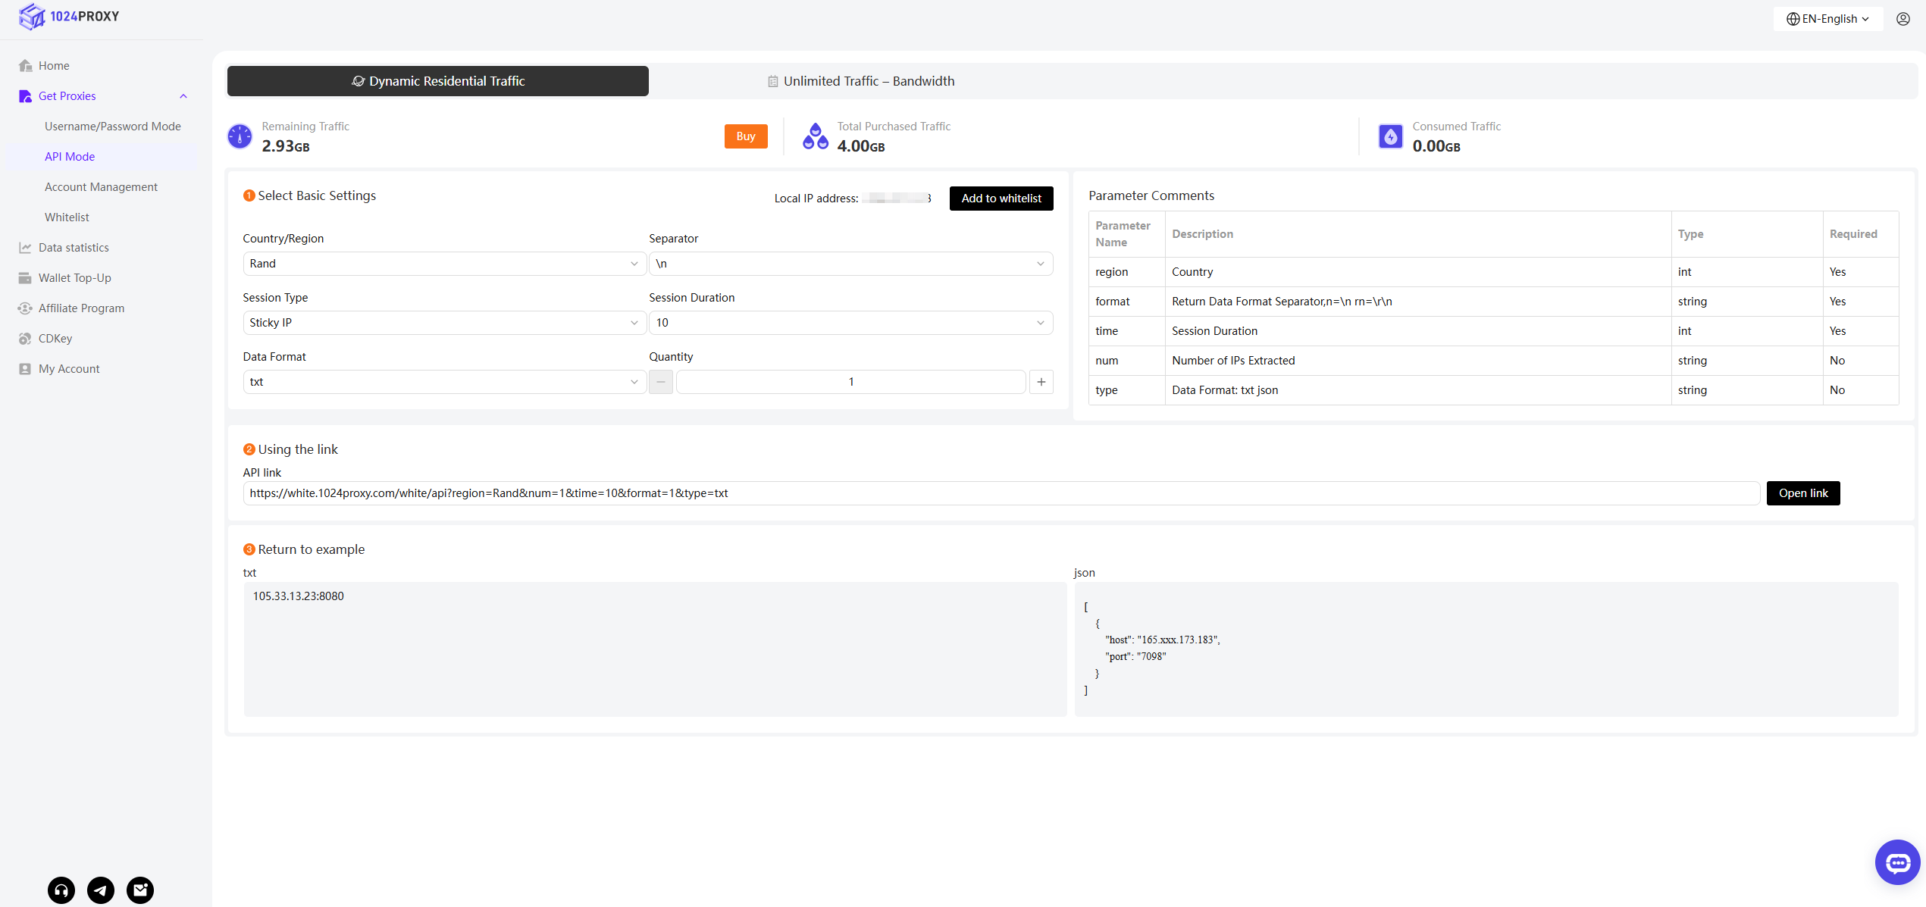Go to Wallet Top-Up page

click(74, 278)
